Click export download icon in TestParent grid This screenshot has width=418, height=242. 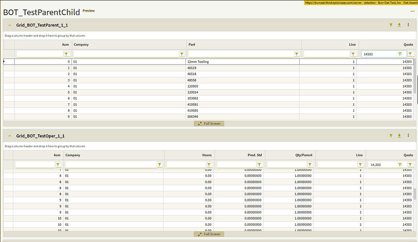click(399, 25)
